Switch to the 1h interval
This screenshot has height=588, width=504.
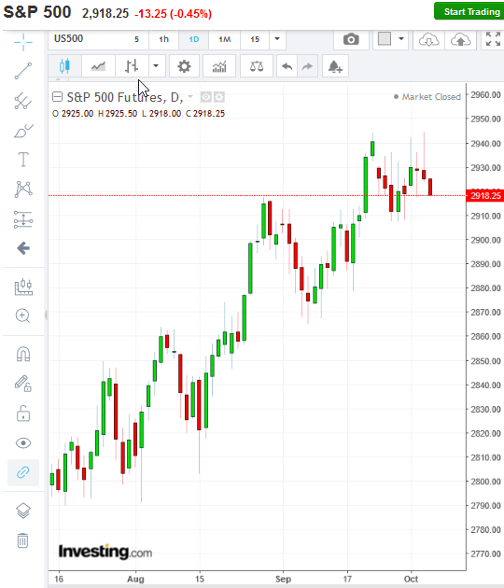point(164,39)
